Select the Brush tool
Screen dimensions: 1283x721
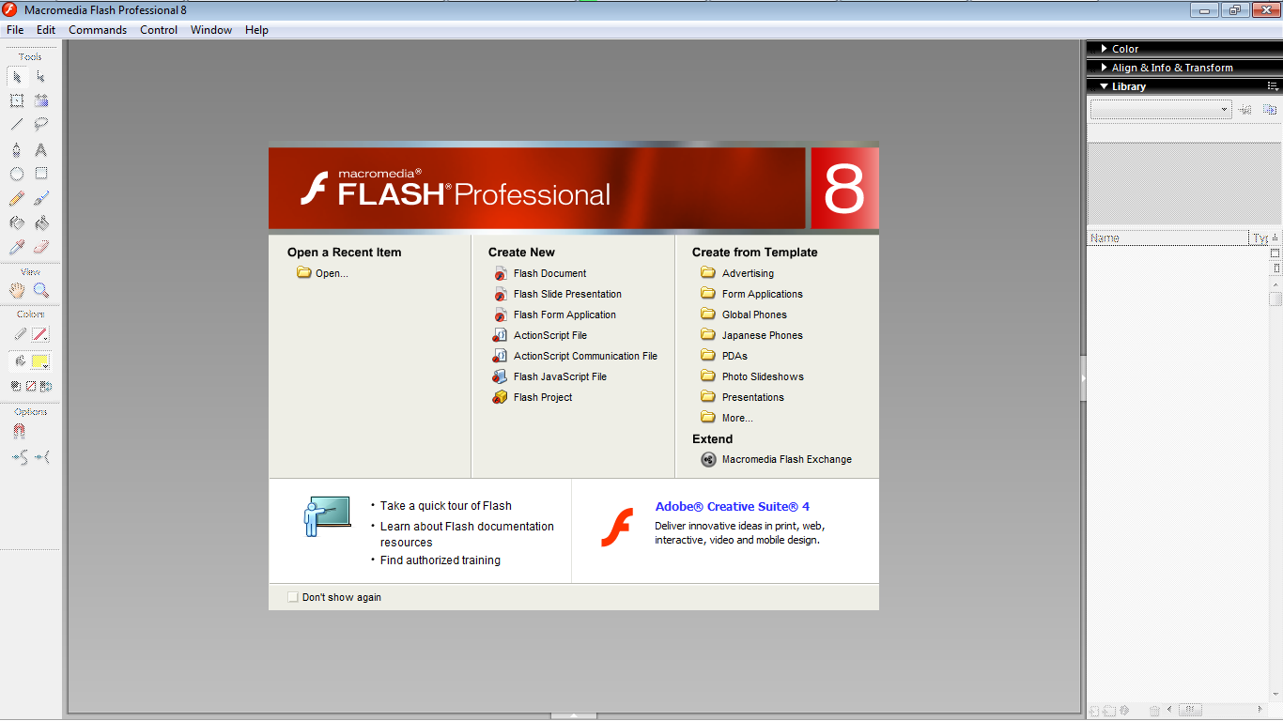coord(41,198)
